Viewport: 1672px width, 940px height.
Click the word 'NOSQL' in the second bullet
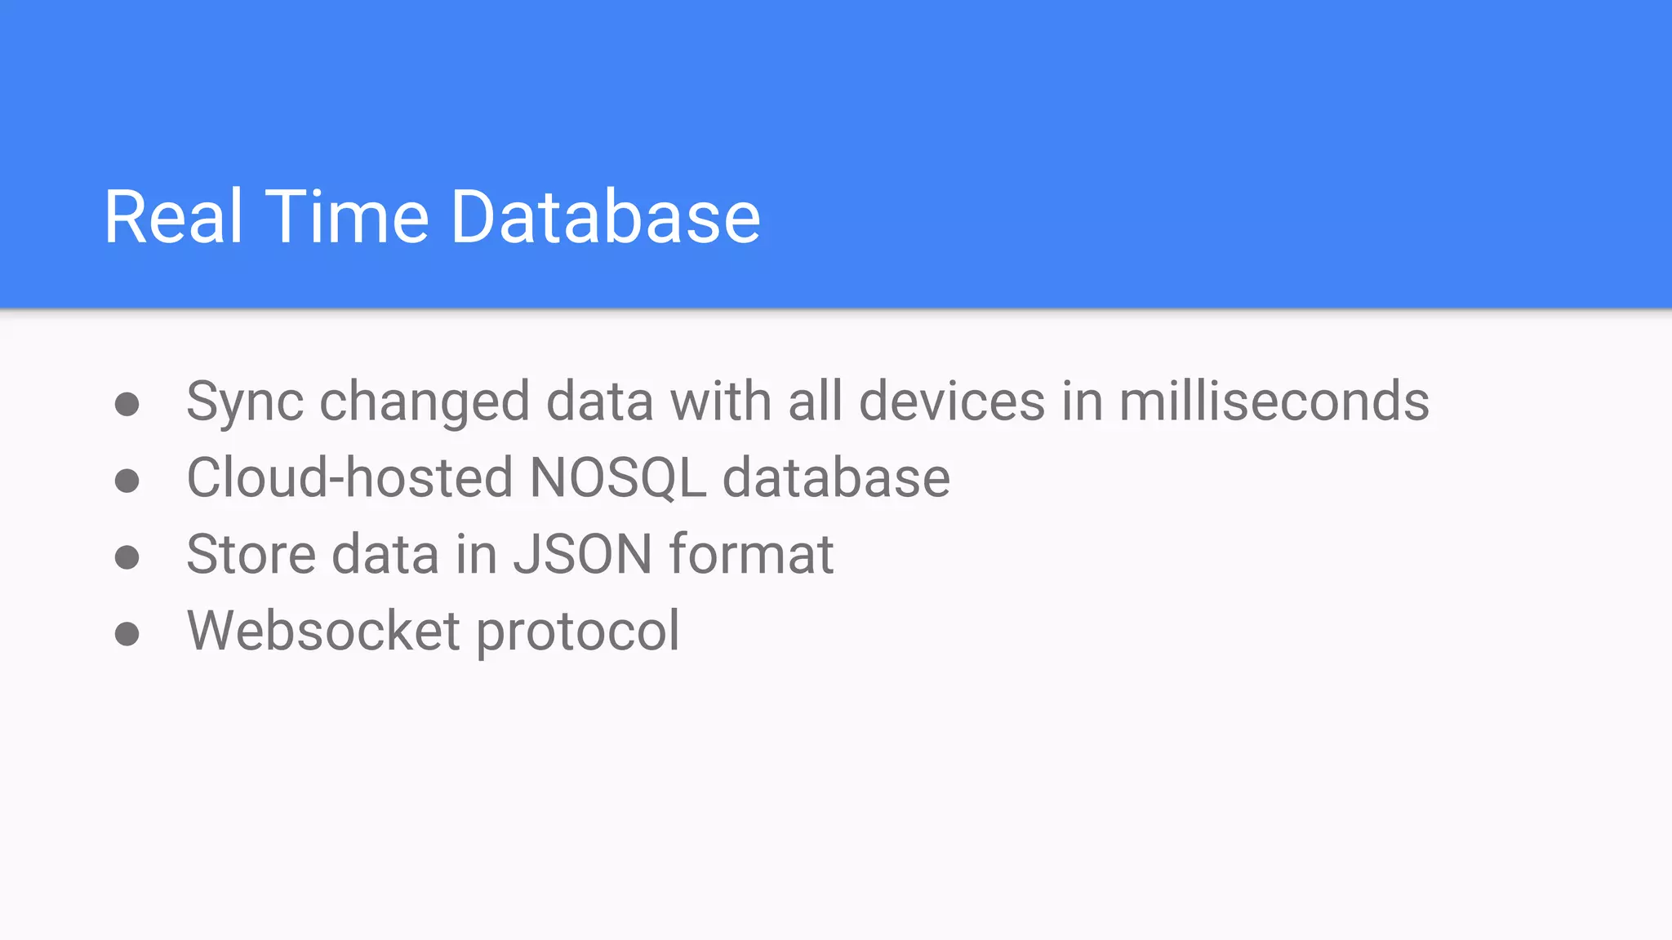617,478
